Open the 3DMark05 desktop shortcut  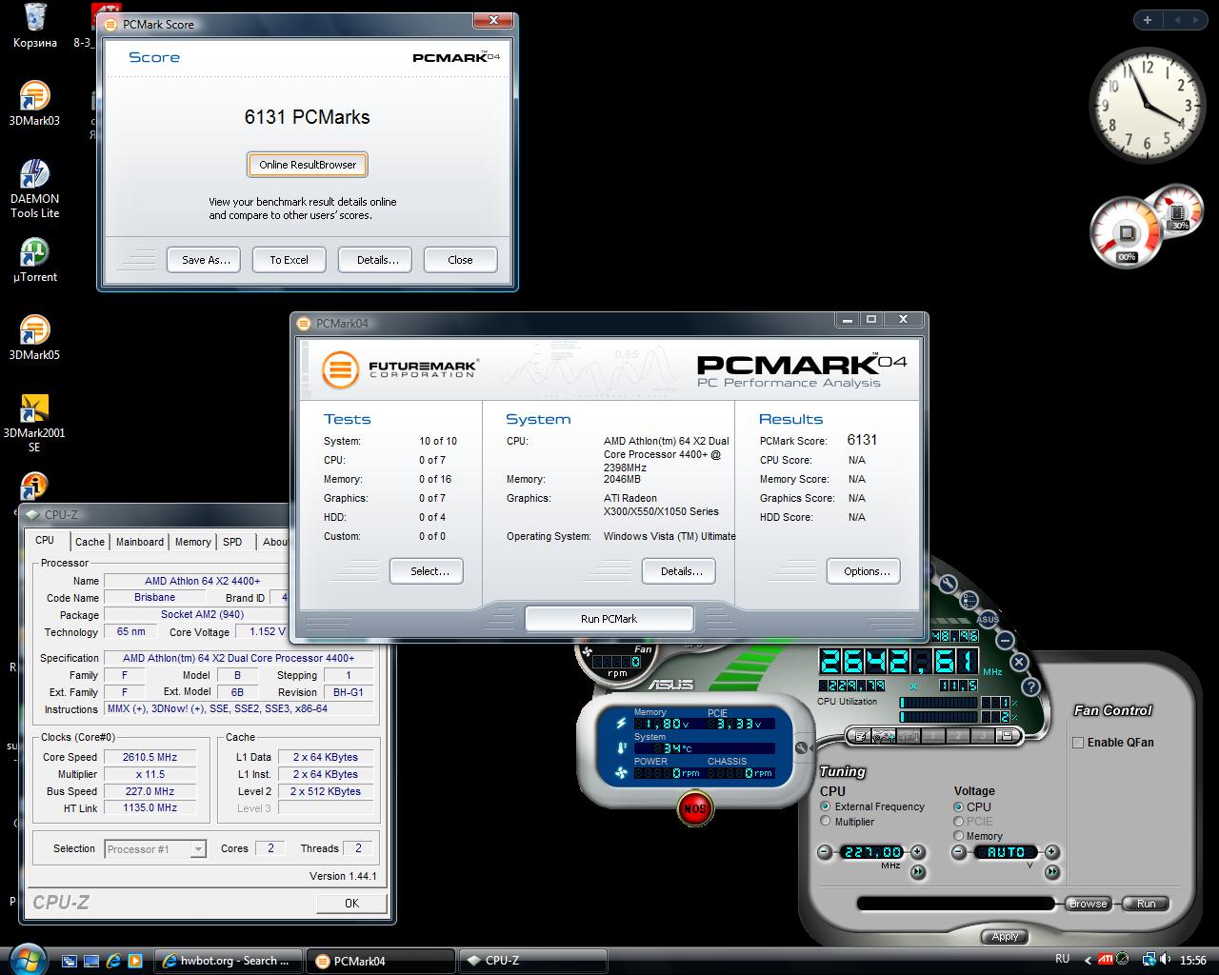(x=34, y=338)
